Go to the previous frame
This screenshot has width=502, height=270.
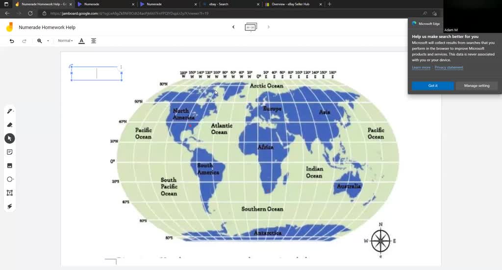coord(233,27)
